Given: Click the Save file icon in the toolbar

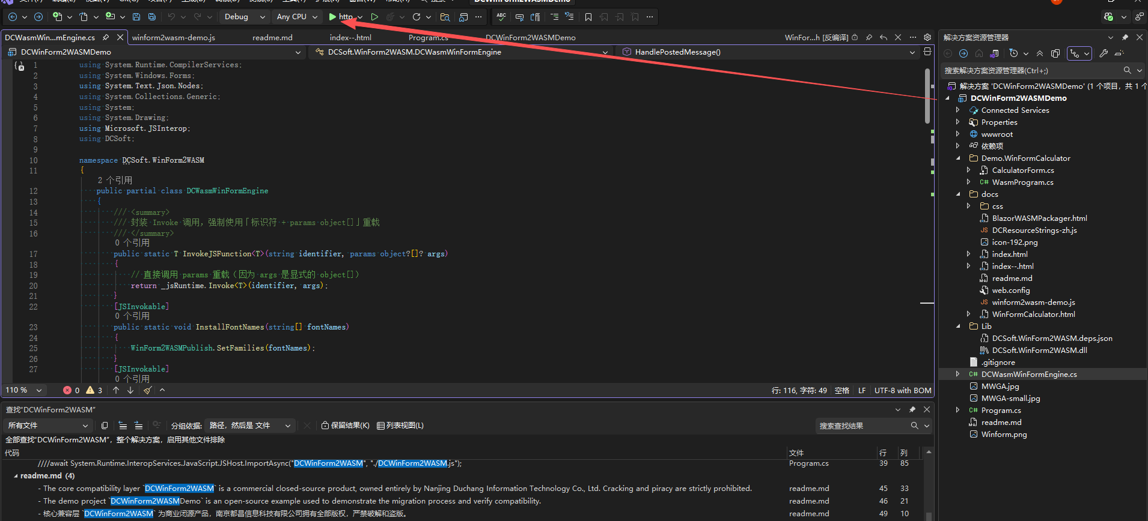Looking at the screenshot, I should [136, 17].
